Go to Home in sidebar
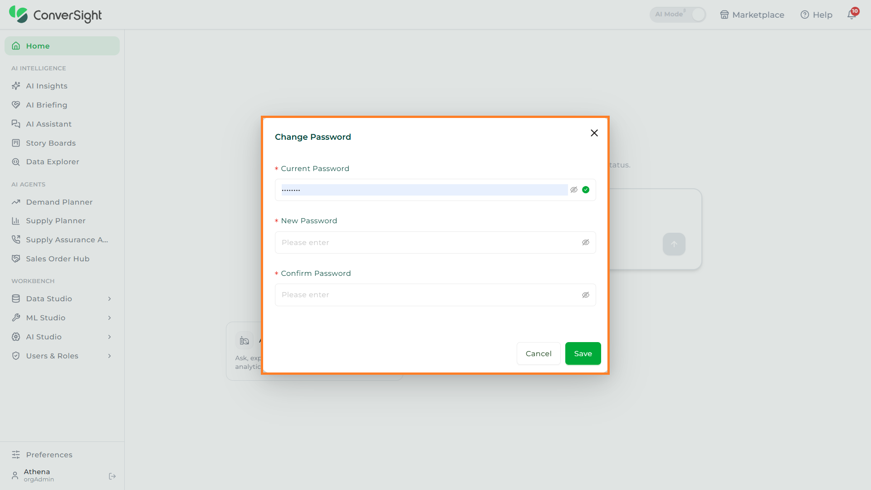 click(x=62, y=46)
